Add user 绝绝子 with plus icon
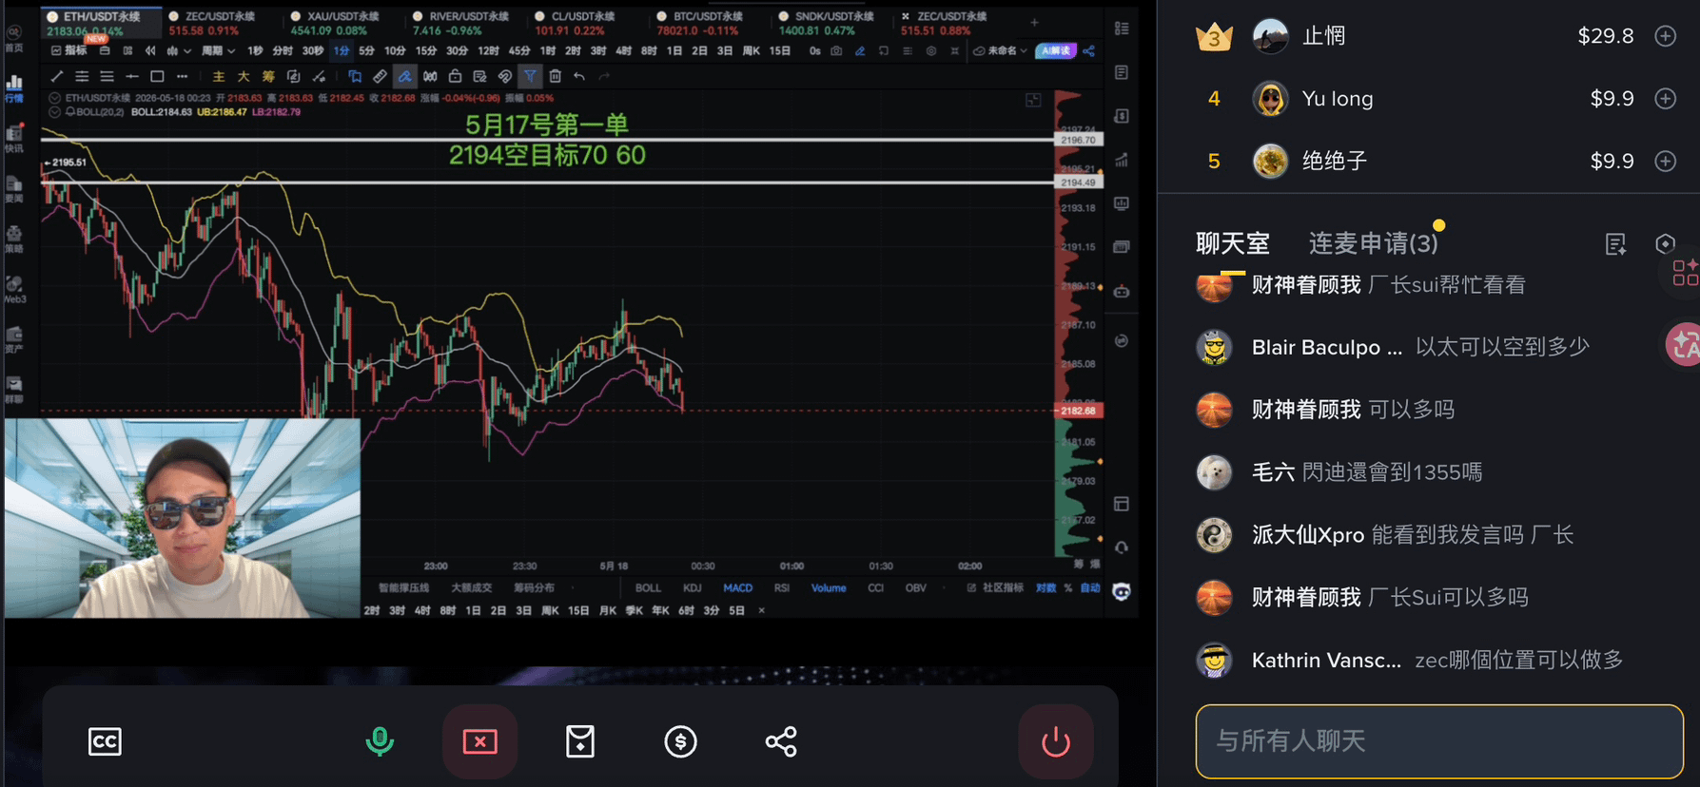The image size is (1700, 787). tap(1666, 162)
